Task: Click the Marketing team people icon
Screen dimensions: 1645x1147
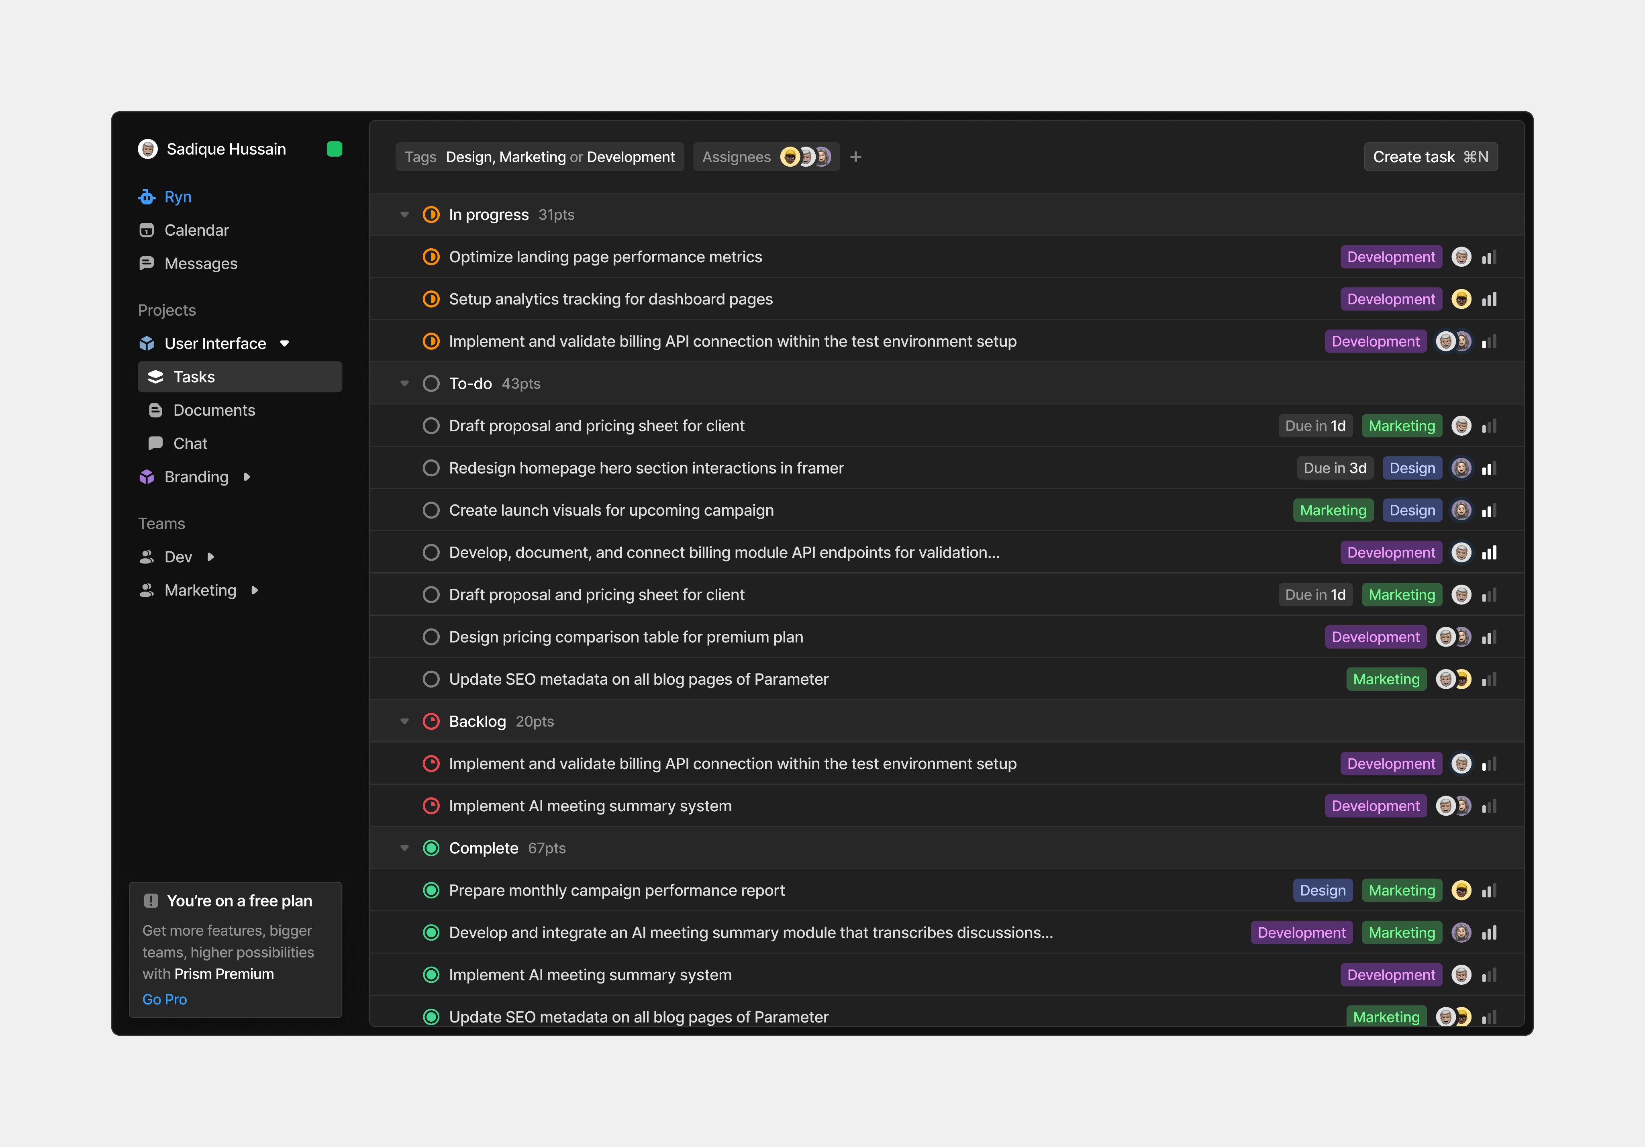Action: [x=147, y=590]
